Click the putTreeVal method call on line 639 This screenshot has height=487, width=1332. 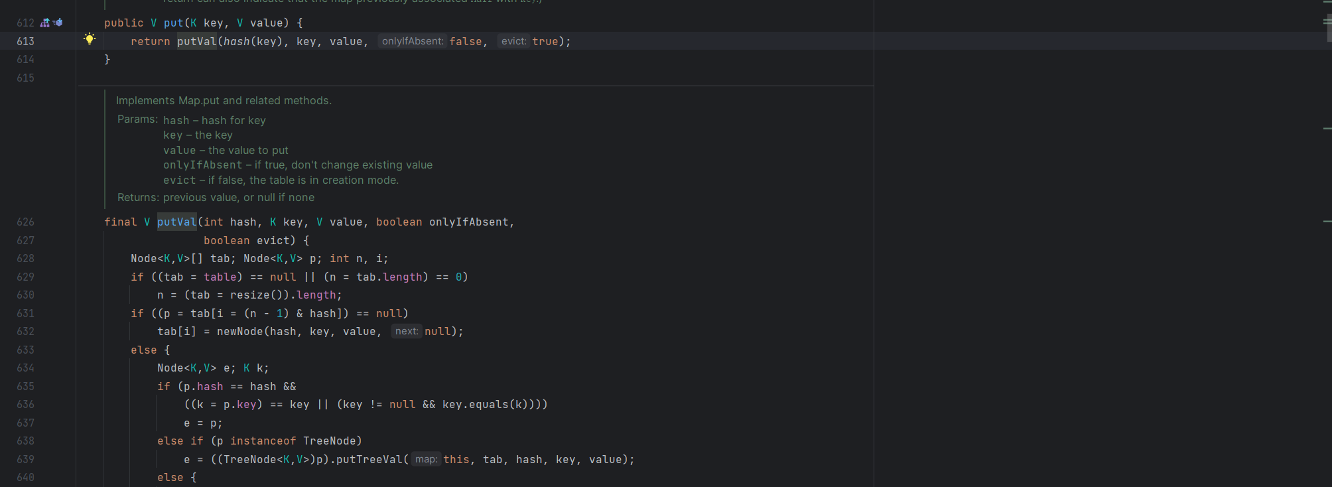point(369,459)
